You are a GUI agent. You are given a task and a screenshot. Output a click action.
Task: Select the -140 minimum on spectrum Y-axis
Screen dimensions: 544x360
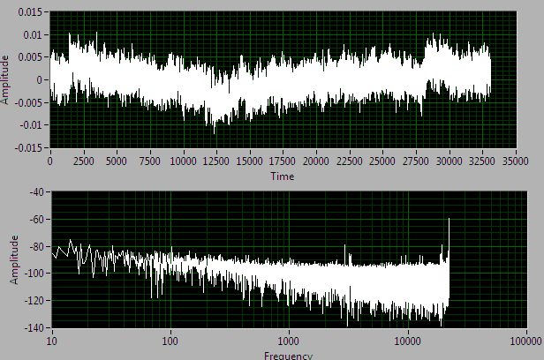(34, 327)
